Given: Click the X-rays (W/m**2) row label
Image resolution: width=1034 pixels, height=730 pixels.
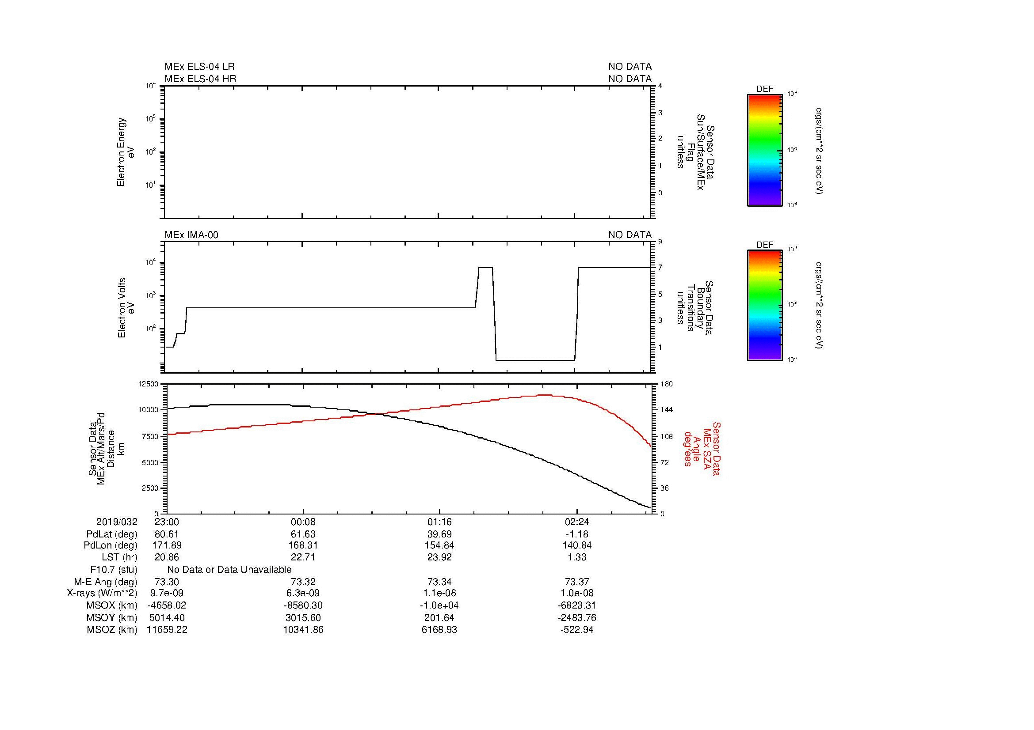Looking at the screenshot, I should 102,593.
